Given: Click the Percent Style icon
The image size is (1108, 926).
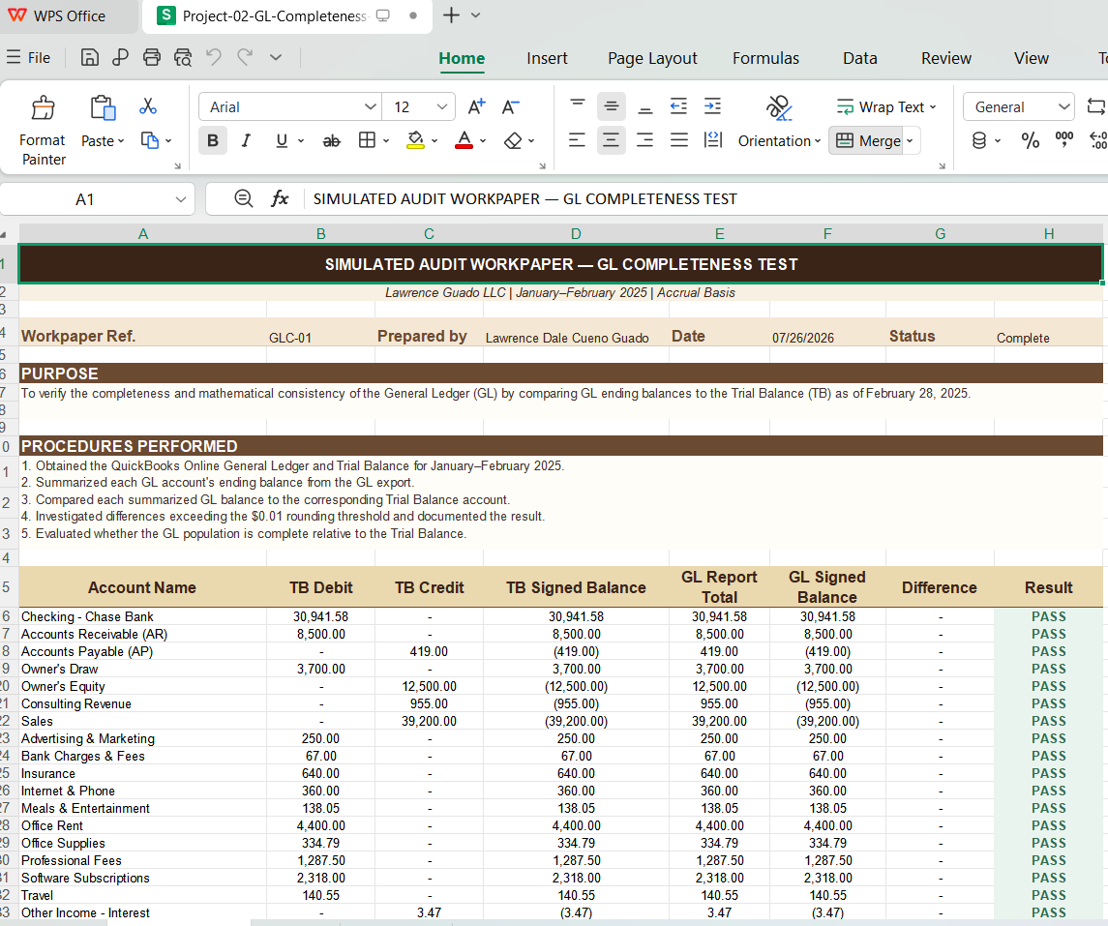Looking at the screenshot, I should click(x=1031, y=140).
